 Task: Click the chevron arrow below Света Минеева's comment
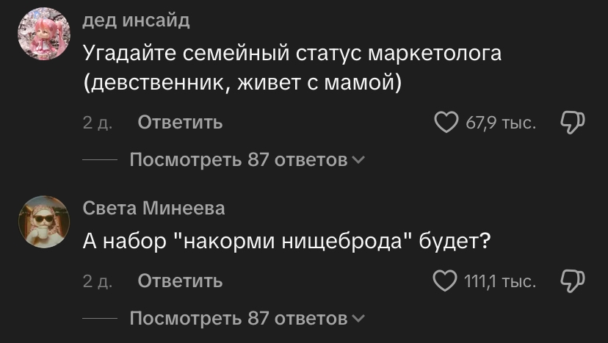point(358,319)
